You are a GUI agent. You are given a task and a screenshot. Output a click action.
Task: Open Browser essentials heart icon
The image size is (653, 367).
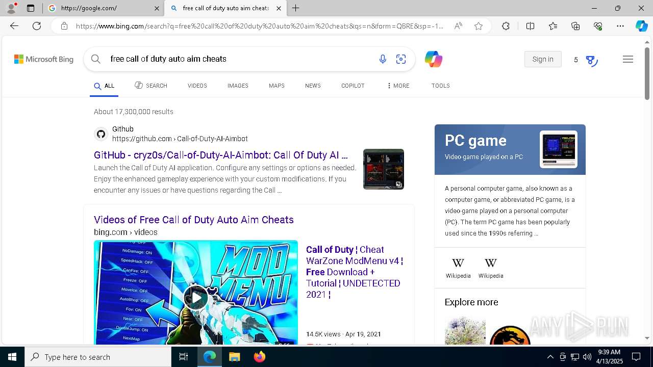[x=598, y=26]
